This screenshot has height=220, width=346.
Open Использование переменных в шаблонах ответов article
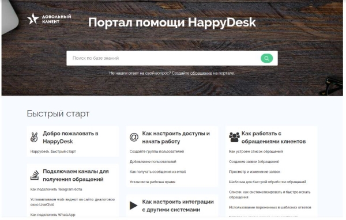tap(270, 207)
